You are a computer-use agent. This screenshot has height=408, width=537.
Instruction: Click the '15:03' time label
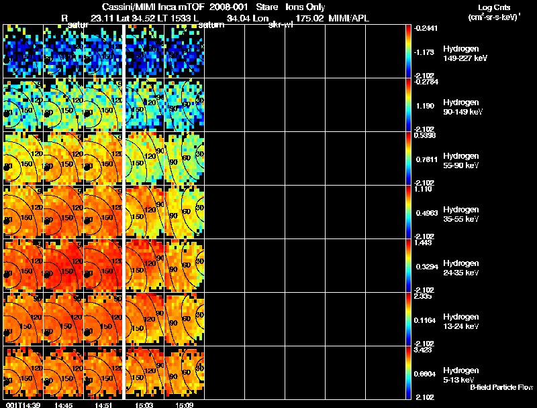point(144,405)
